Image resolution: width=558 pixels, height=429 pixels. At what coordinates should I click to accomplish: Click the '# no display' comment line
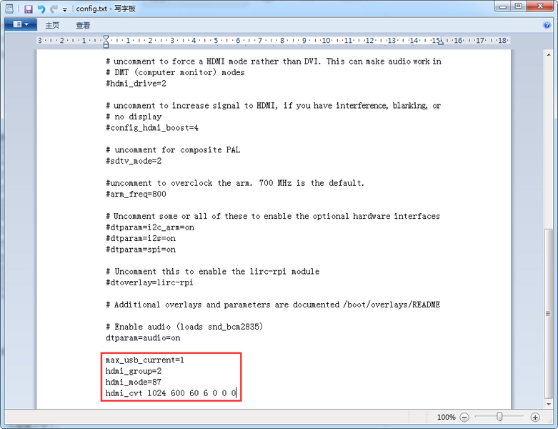134,117
